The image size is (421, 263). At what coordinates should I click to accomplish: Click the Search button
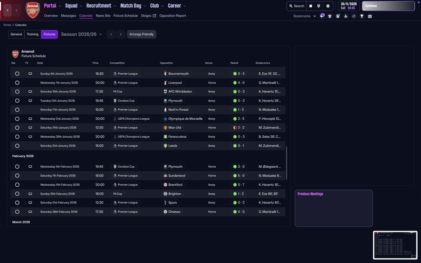(296, 6)
